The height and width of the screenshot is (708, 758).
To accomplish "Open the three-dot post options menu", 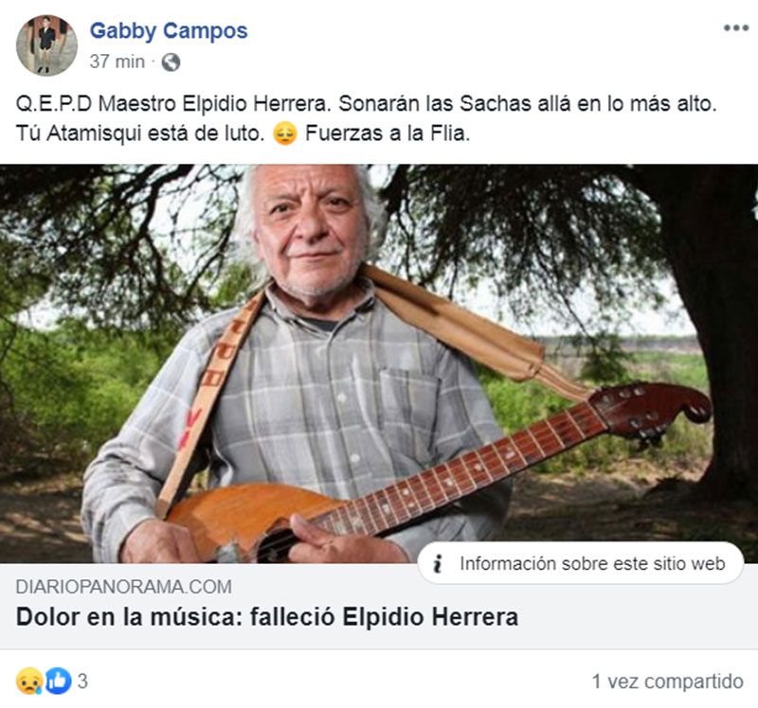I will [x=736, y=28].
